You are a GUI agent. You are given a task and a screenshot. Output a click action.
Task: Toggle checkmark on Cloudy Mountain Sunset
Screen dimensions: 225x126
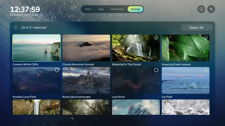coord(107,38)
